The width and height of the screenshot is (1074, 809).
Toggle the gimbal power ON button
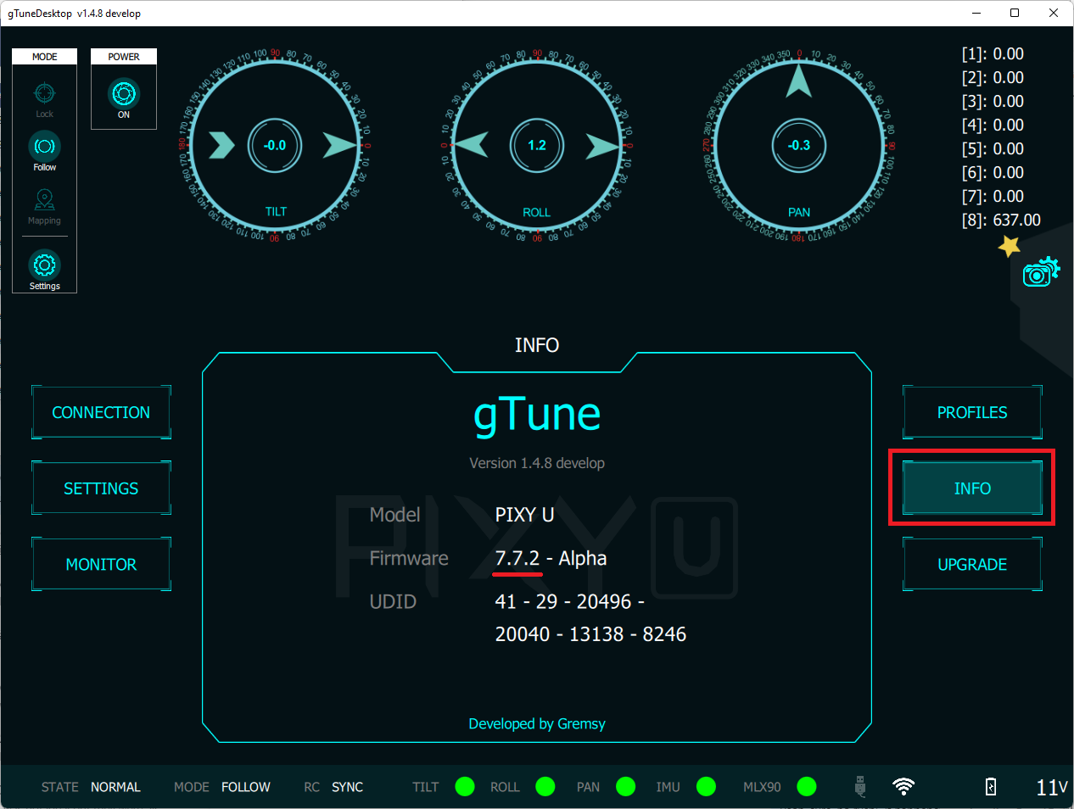point(124,94)
